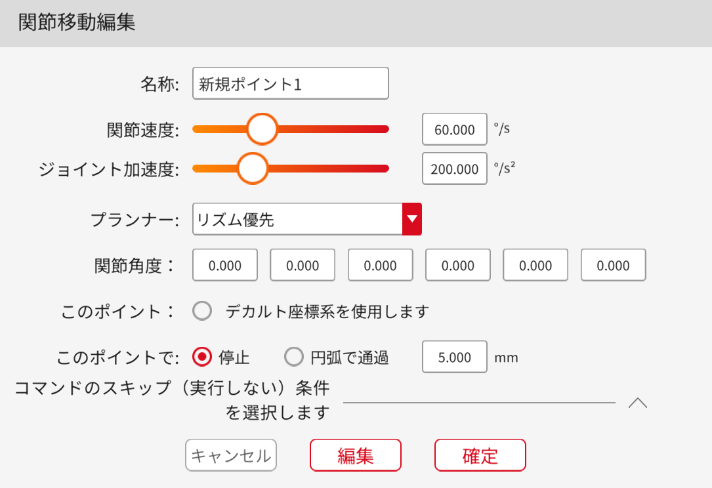The width and height of the screenshot is (712, 488).
Task: Enable デカルト座標系を使用します radio option
Action: pyautogui.click(x=202, y=311)
